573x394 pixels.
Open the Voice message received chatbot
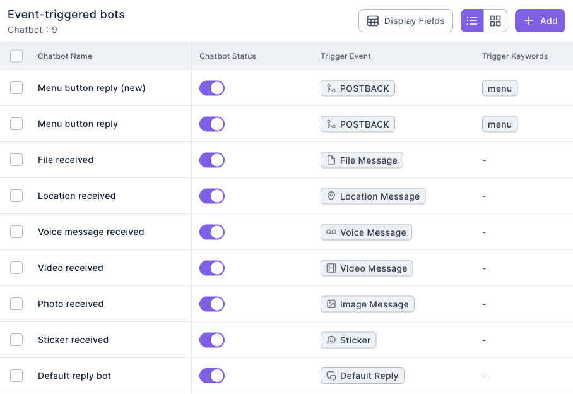click(x=91, y=232)
